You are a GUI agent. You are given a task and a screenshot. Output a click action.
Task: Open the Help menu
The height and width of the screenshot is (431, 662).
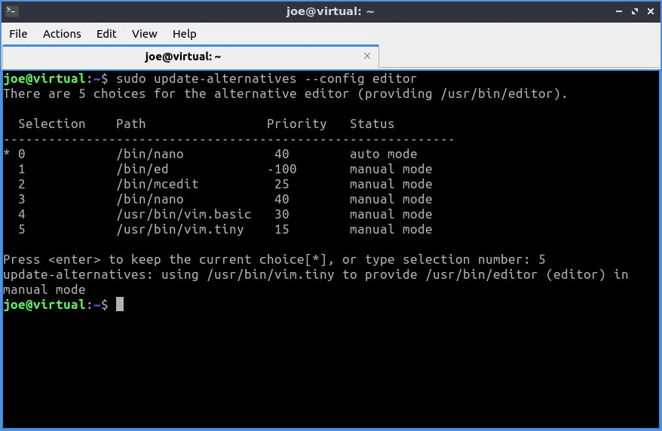pos(184,34)
